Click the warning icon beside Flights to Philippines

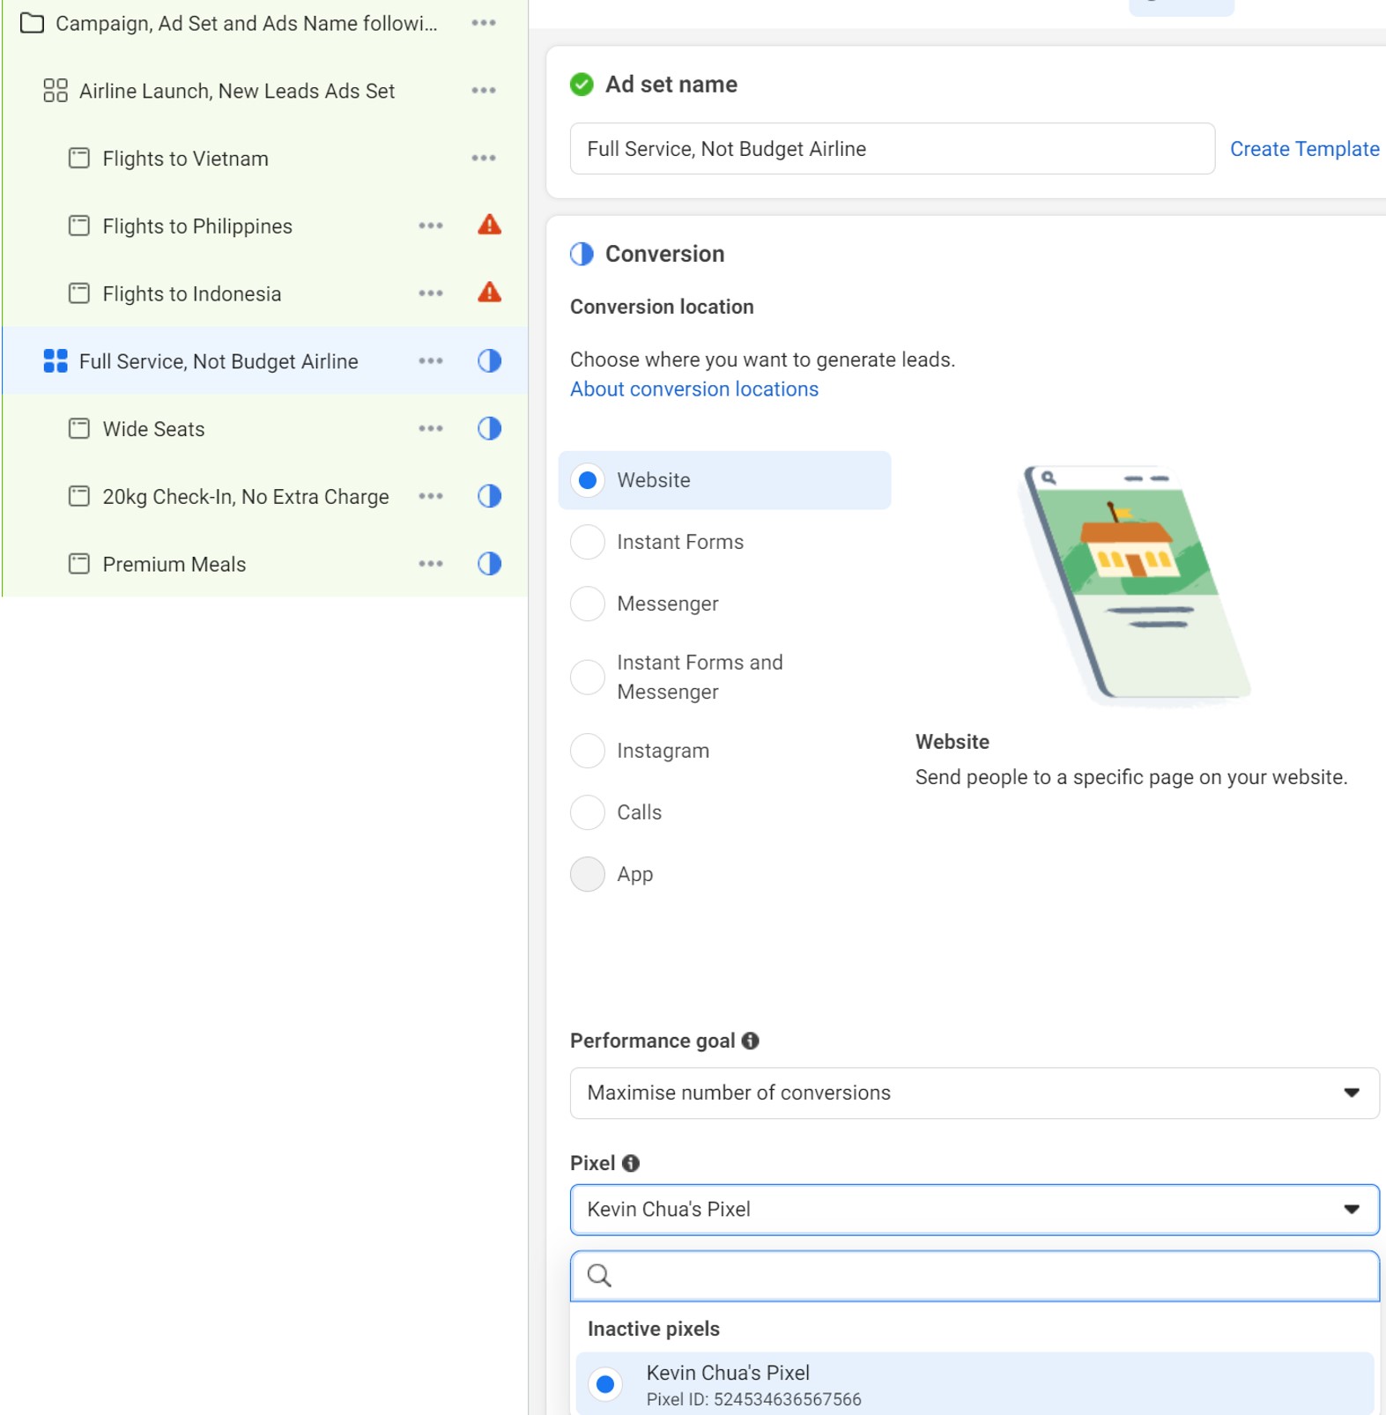489,226
